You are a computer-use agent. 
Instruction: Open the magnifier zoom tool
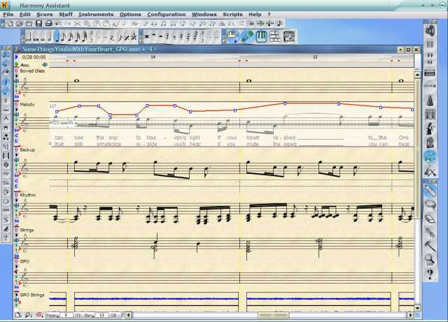(430, 260)
